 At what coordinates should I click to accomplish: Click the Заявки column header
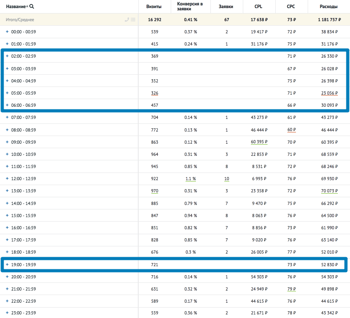click(x=226, y=7)
